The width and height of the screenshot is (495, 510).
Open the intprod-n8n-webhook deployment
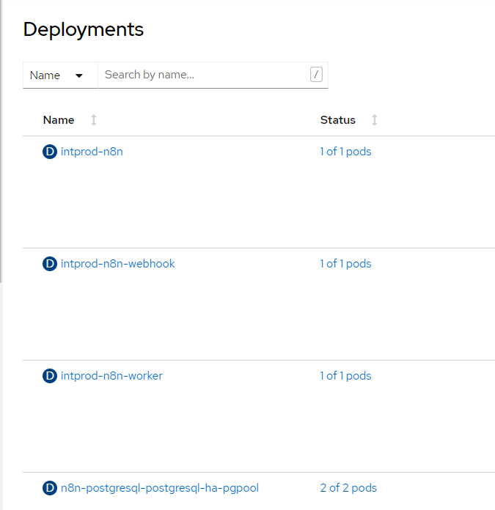click(117, 264)
